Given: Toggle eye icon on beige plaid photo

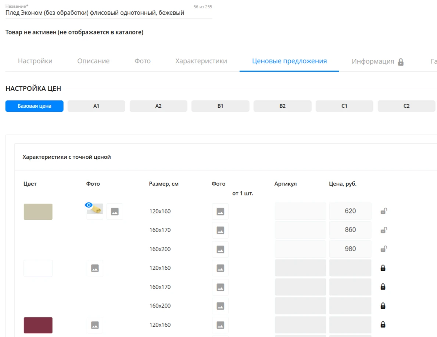Looking at the screenshot, I should tap(89, 205).
